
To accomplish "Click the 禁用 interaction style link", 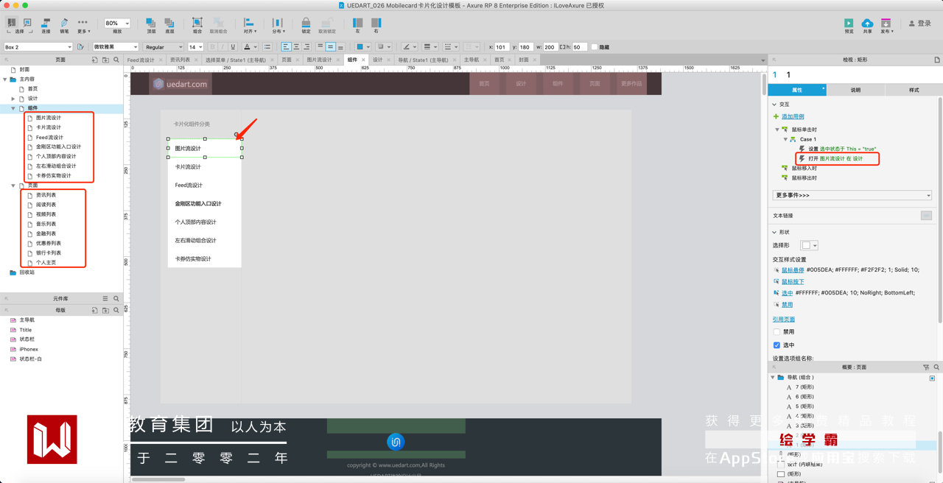I will (x=787, y=305).
